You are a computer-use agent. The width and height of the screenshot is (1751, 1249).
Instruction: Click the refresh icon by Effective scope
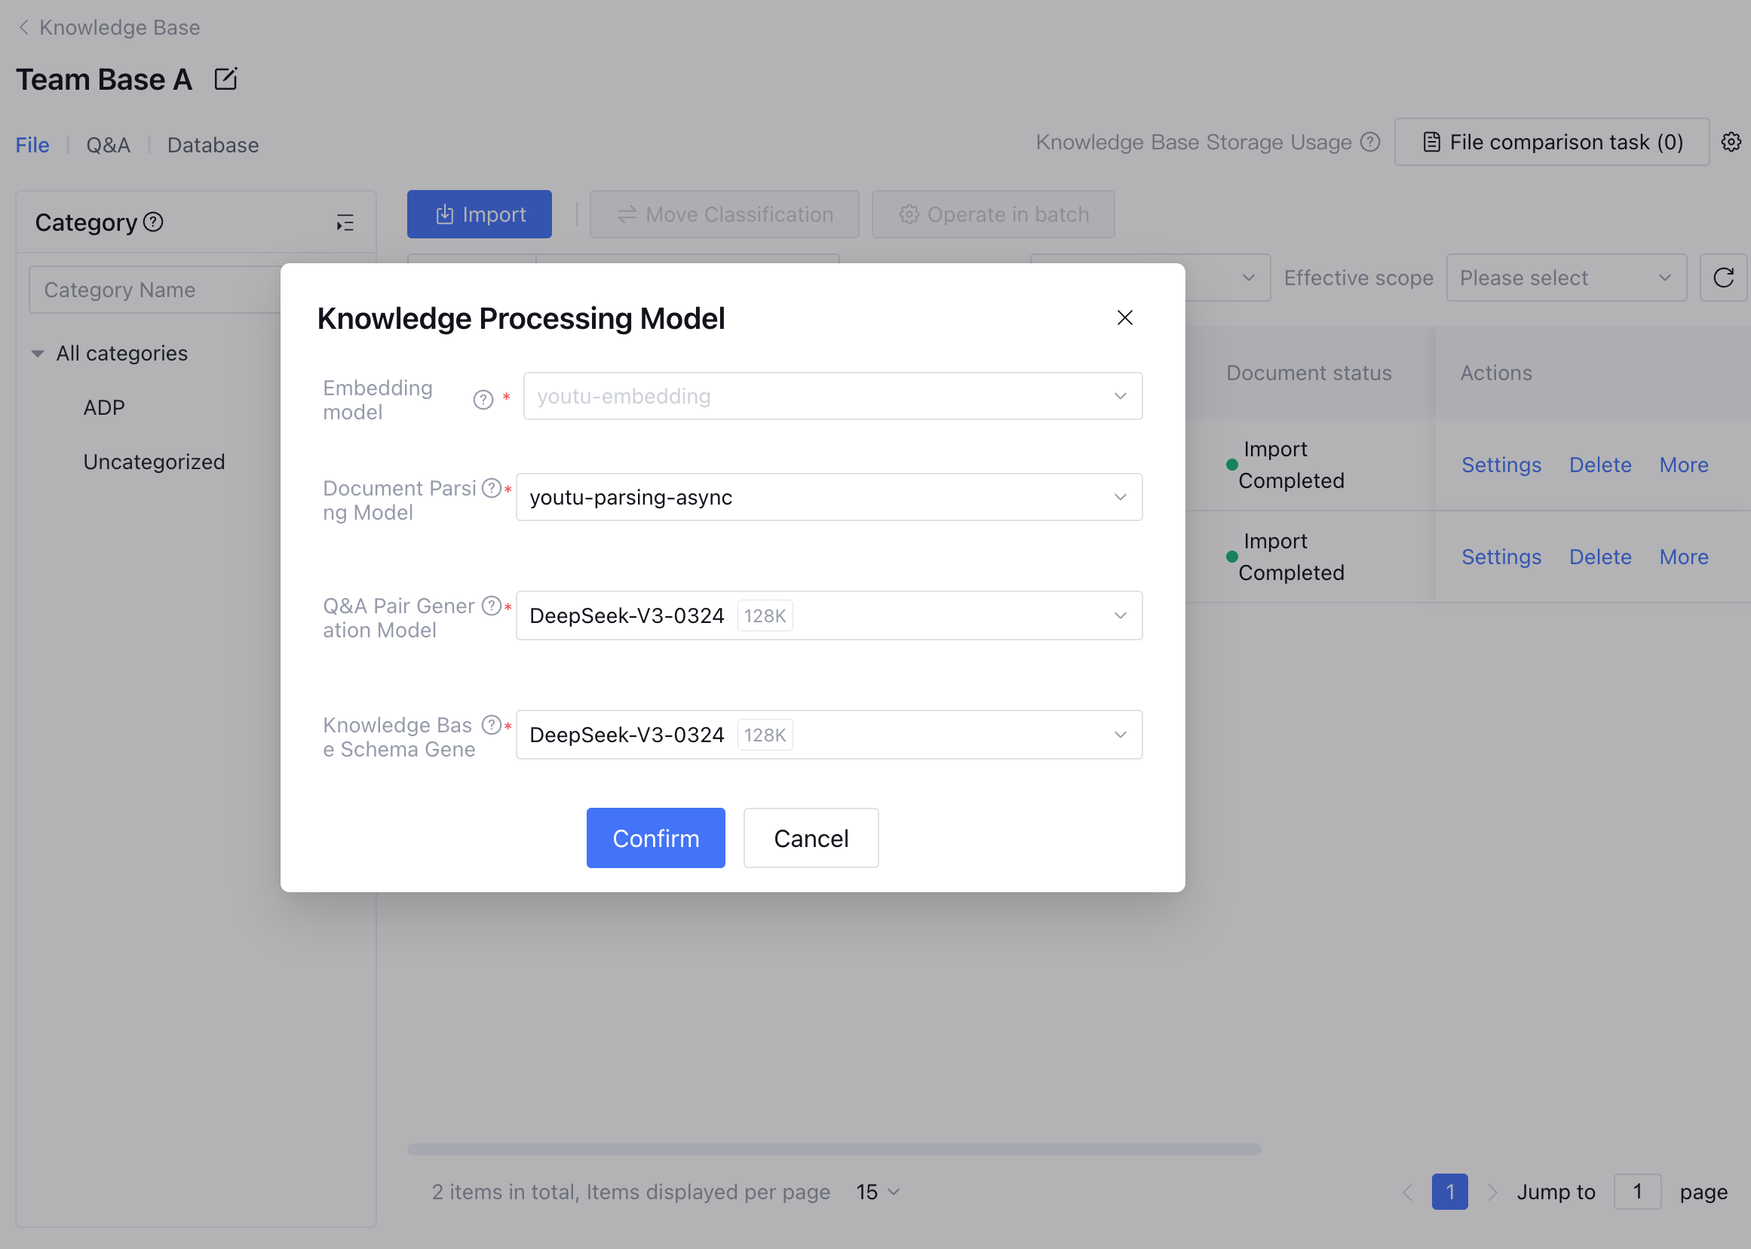click(1722, 278)
